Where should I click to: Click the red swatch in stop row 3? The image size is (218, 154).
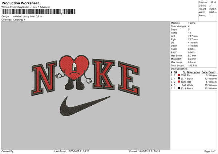click(x=179, y=82)
